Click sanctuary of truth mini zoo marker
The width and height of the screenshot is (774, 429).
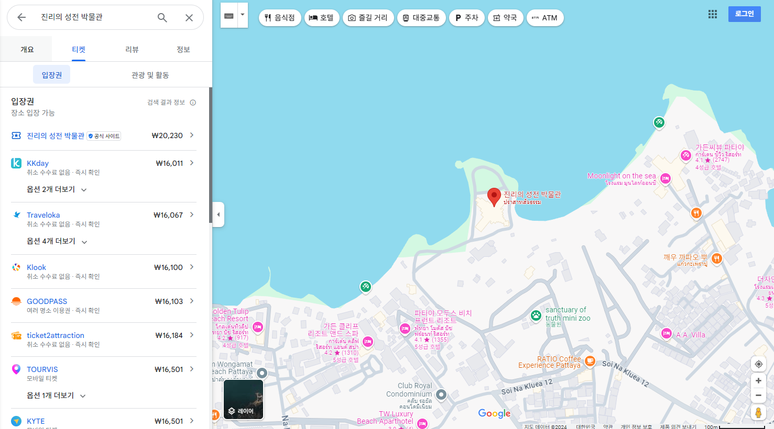[536, 315]
